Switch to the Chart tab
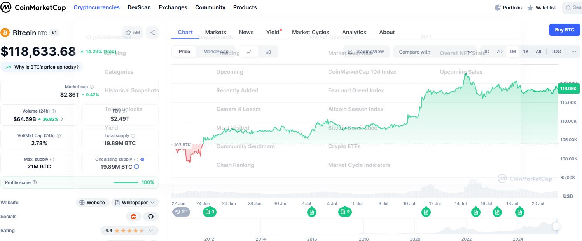 point(185,32)
